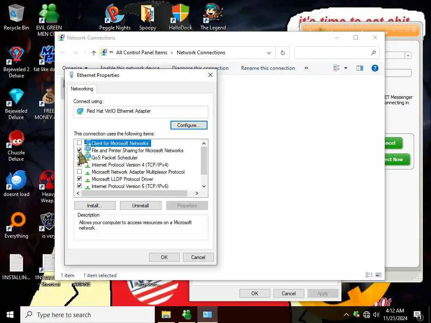Click the Messenger icon in the system tray
Screen dimensions: 431x323
(357, 314)
